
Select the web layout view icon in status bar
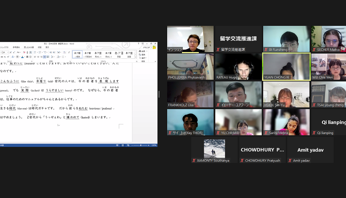pos(128,145)
